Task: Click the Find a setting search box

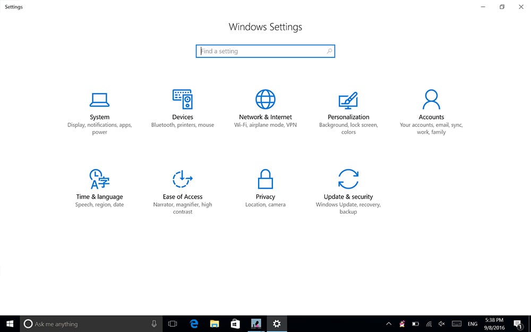Action: coord(260,52)
